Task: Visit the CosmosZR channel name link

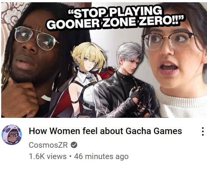Action: [48, 145]
